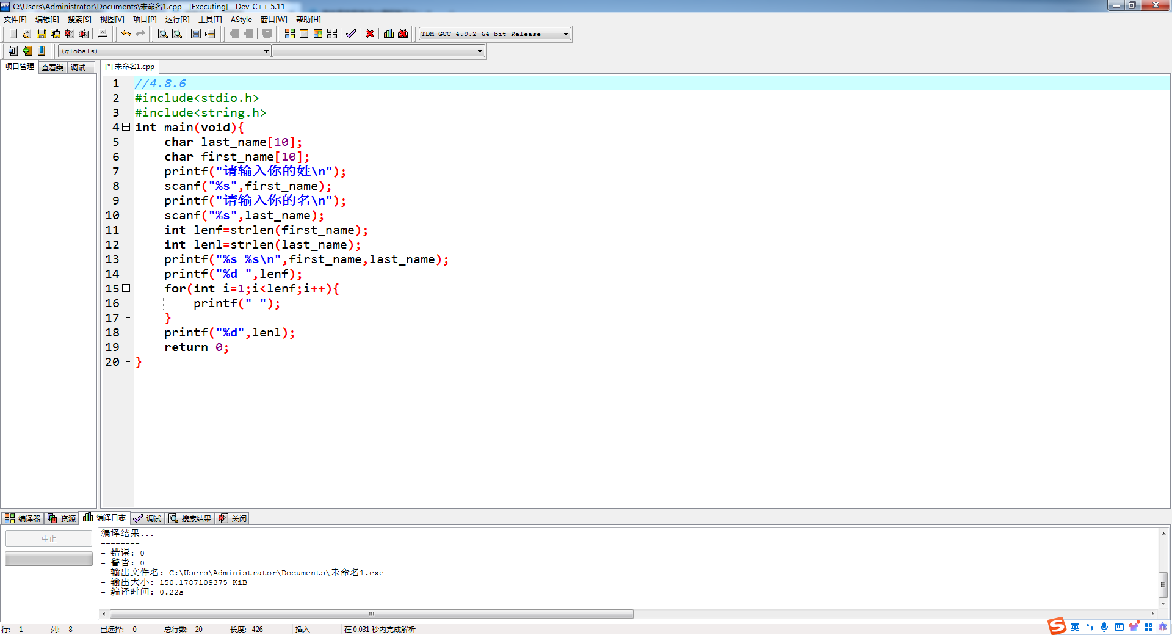Save the current file with the floppy icon
Screen dimensions: 1172x635
[x=42, y=34]
